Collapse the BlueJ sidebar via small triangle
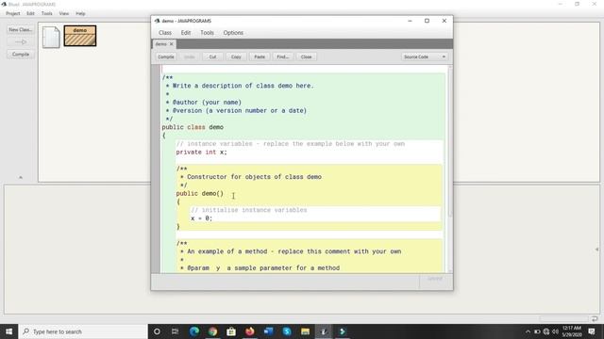This screenshot has width=604, height=339. (x=21, y=178)
